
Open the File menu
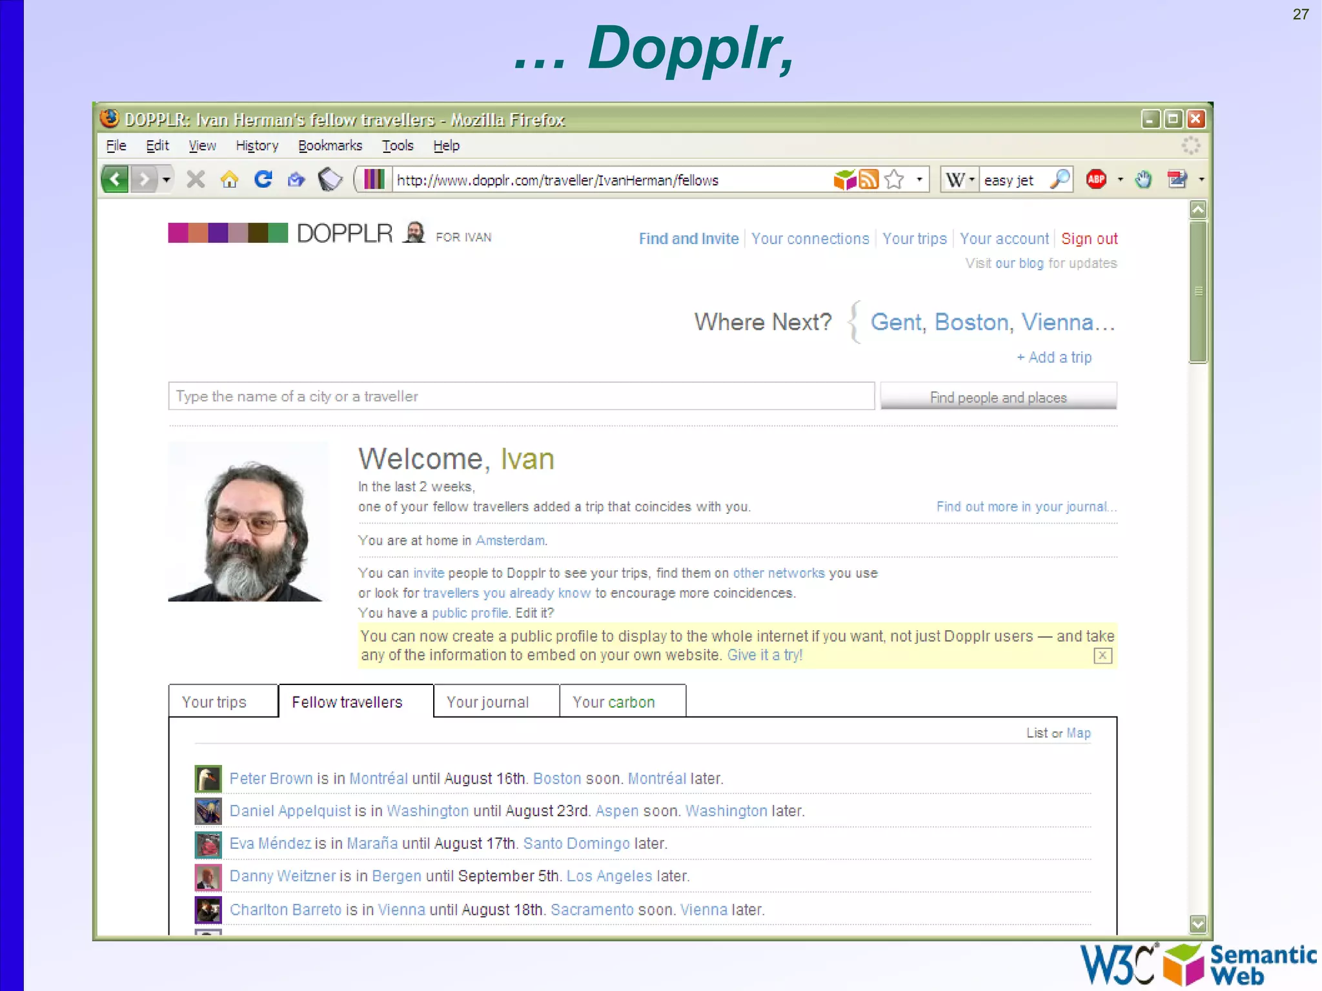pos(116,146)
